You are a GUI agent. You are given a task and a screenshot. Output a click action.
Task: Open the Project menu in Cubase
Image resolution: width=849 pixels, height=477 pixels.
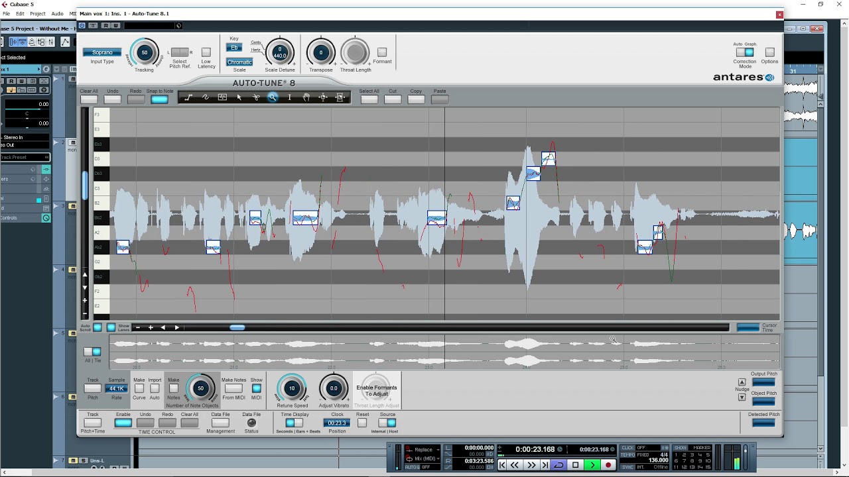coord(38,13)
